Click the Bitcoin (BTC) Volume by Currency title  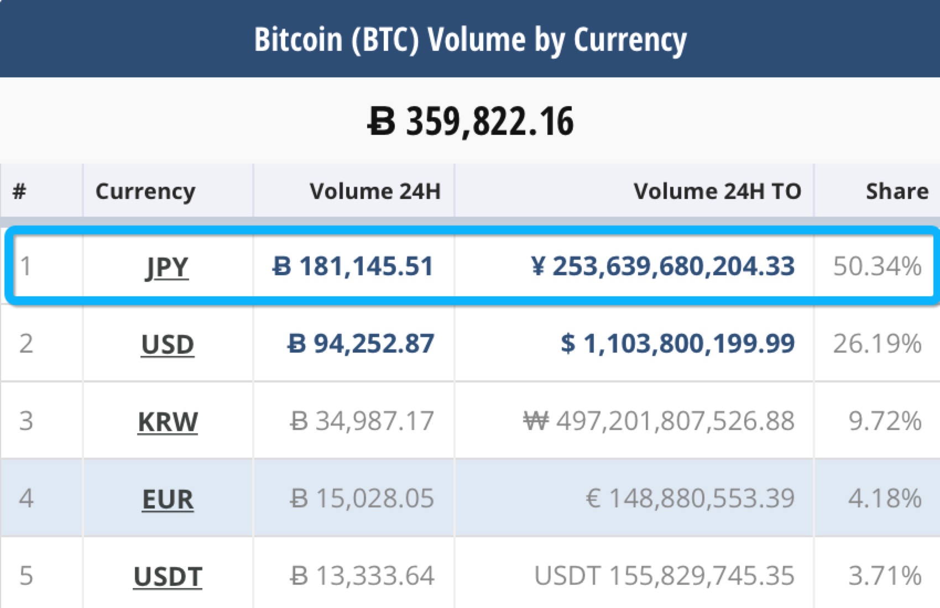coord(470,40)
